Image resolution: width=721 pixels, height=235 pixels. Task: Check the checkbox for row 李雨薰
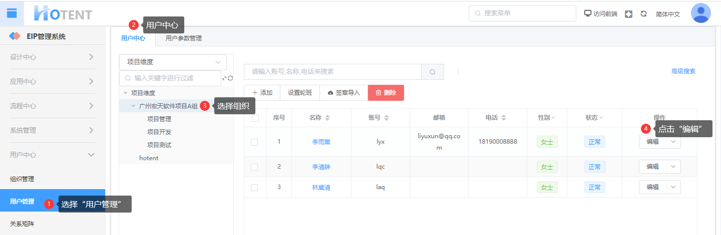254,142
